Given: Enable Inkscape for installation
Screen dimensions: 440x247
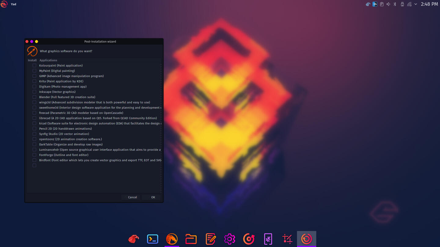Looking at the screenshot, I should tap(34, 92).
